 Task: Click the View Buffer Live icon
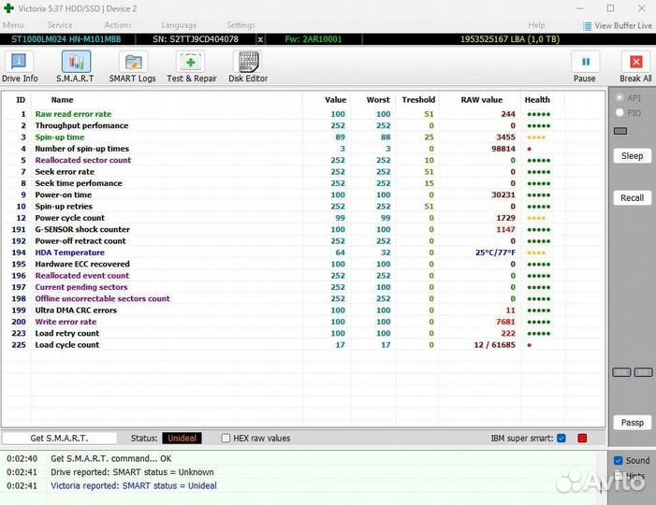[x=588, y=26]
